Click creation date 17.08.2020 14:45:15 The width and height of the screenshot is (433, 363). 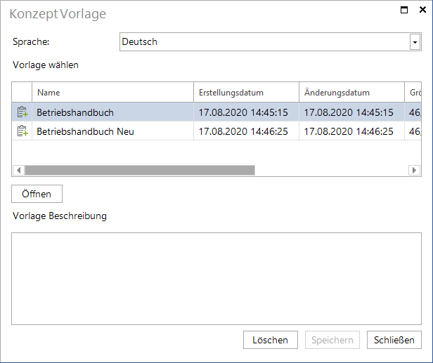(243, 112)
